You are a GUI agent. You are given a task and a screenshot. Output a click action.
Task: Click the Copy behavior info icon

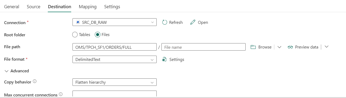[x=35, y=82]
